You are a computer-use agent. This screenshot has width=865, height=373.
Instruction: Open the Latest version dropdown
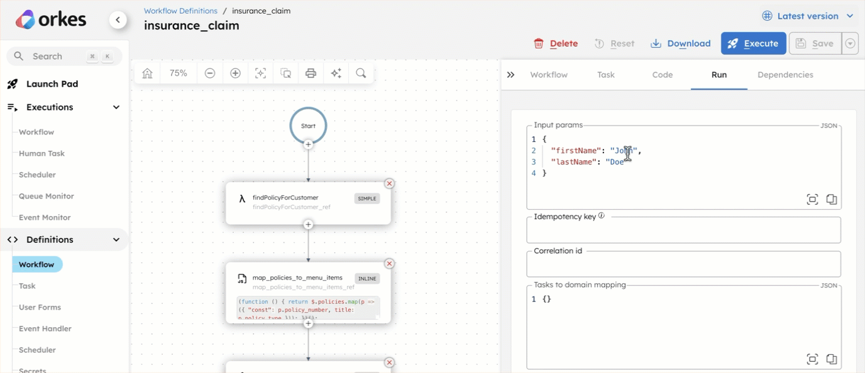(x=808, y=16)
